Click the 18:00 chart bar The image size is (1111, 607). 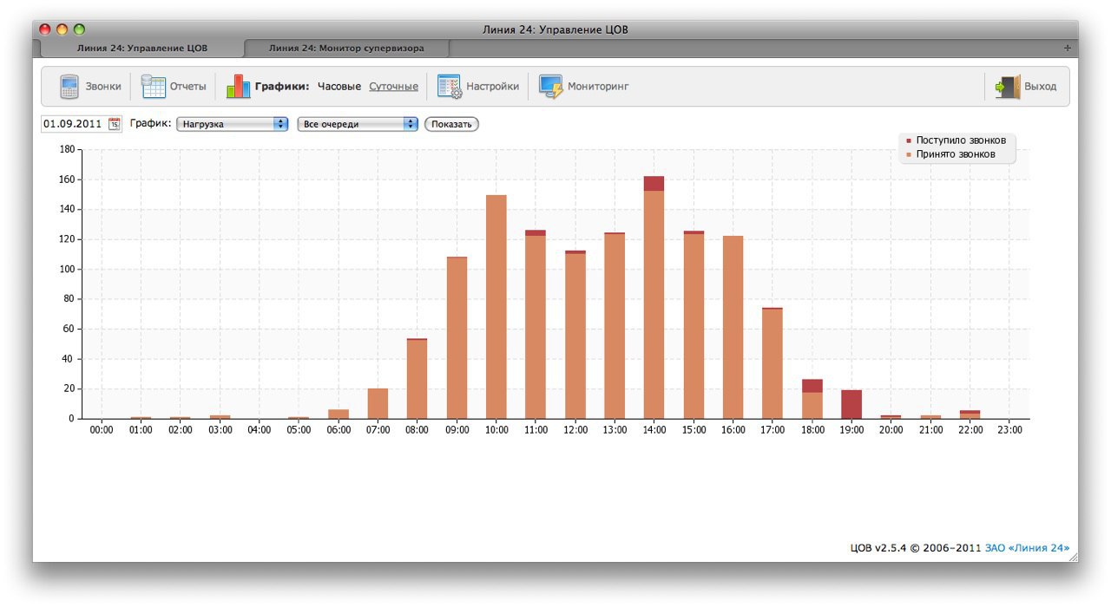coord(812,399)
